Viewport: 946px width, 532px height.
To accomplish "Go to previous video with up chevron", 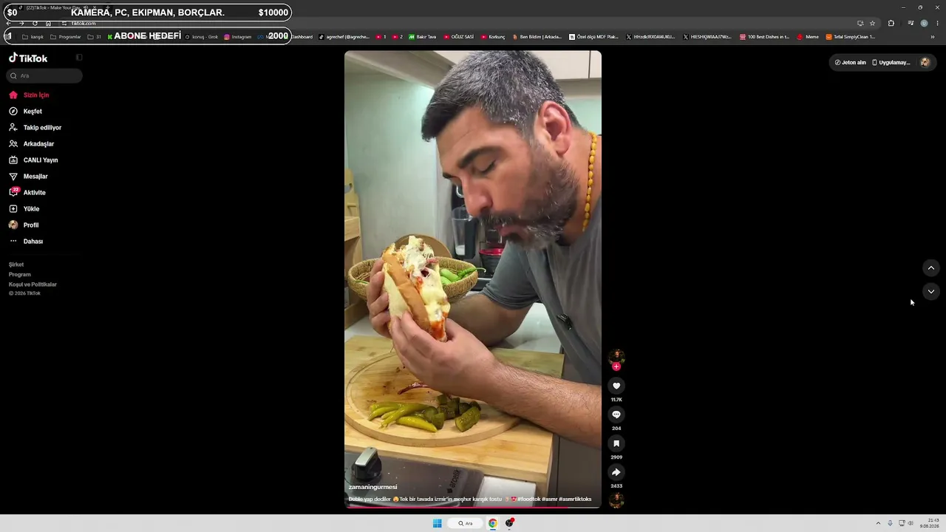I will [931, 267].
